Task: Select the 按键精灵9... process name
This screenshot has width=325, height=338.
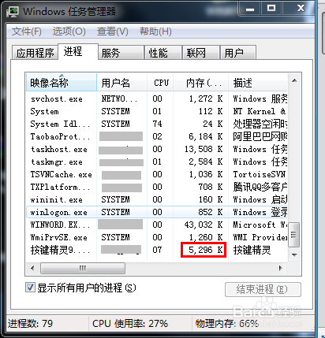Action: 60,250
